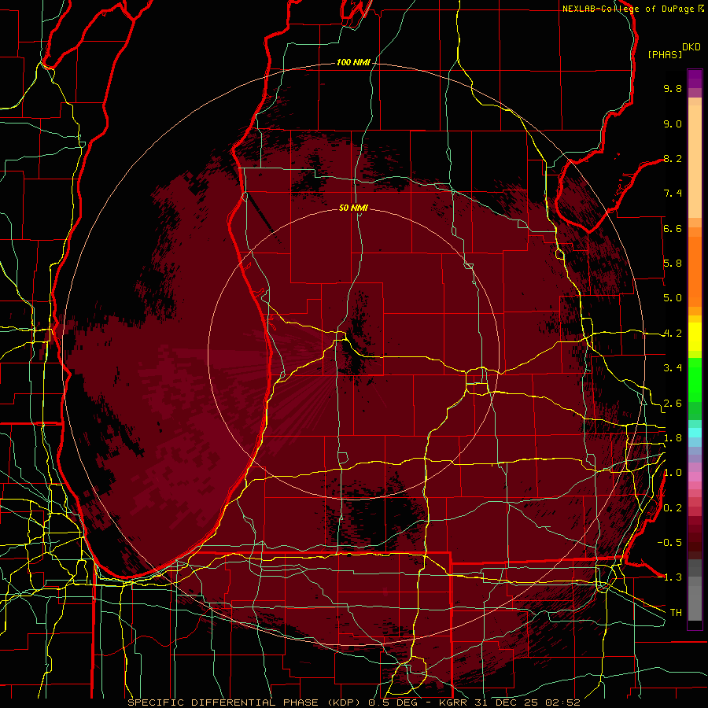Select the 4.2 value on the scale
708x708 pixels.
[x=673, y=334]
